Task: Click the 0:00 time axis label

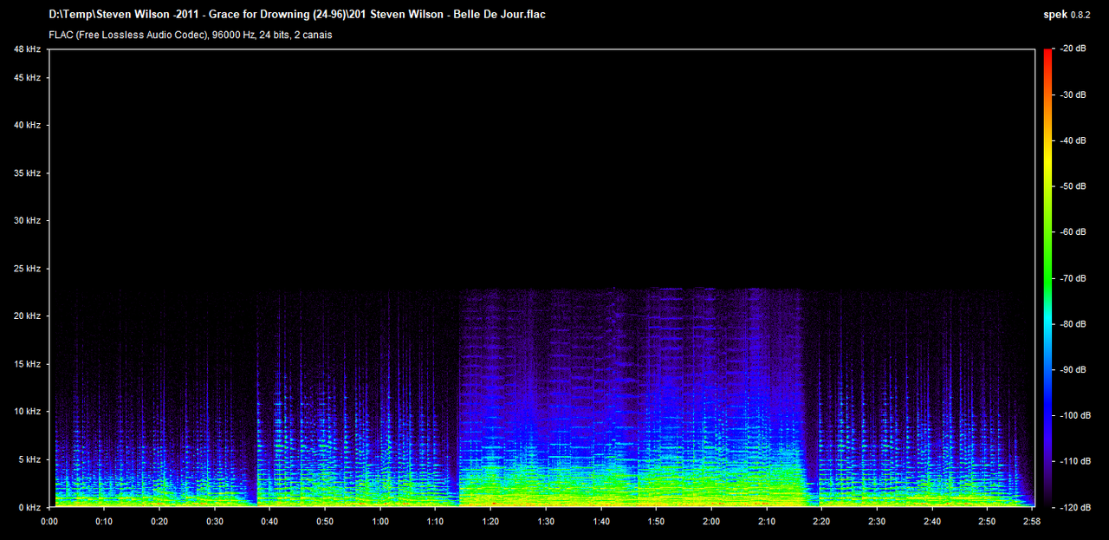Action: pyautogui.click(x=49, y=522)
